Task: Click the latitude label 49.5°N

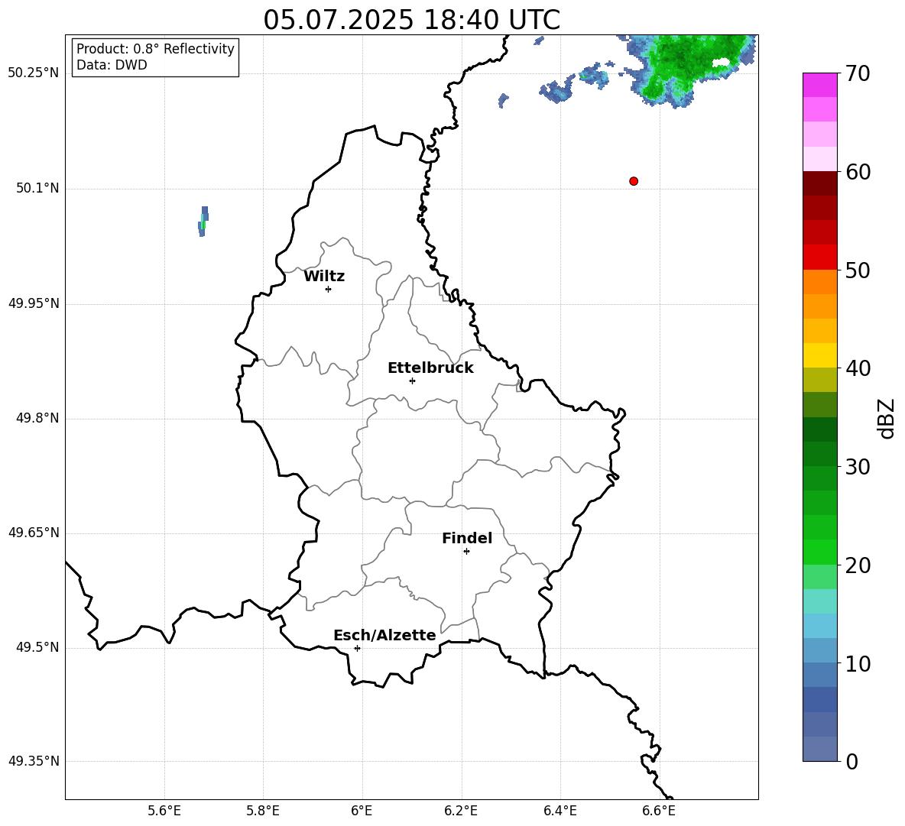Action: pos(37,647)
